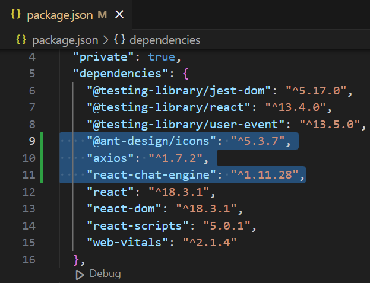Select the package.json tab label
The width and height of the screenshot is (370, 283).
click(x=60, y=15)
